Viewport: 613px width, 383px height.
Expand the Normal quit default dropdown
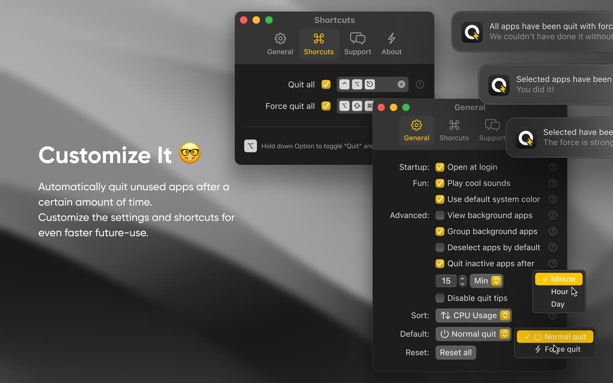click(474, 334)
